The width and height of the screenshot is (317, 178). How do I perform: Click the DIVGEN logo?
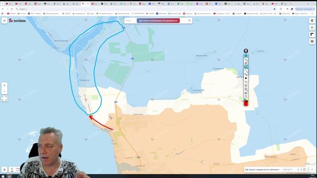pos(17,21)
